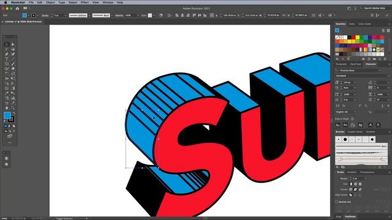Click the Stroke label in control bar

(x=45, y=15)
